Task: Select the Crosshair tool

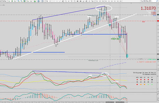Action: [x=50, y=1]
